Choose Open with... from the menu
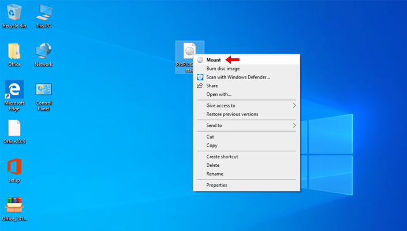This screenshot has height=231, width=407. [219, 94]
